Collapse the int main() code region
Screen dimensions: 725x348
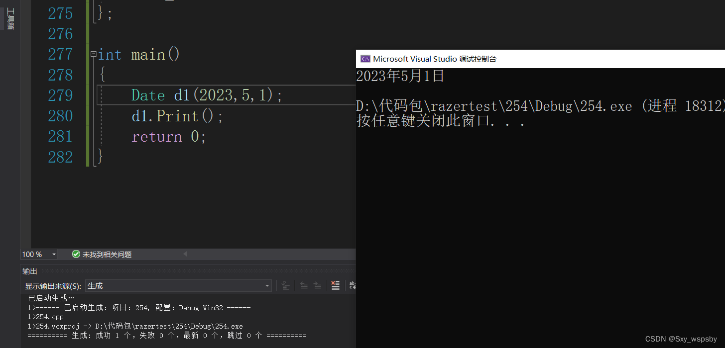pos(93,54)
